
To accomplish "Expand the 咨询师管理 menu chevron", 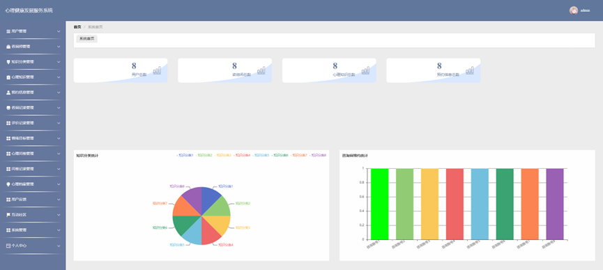I will 59,47.
